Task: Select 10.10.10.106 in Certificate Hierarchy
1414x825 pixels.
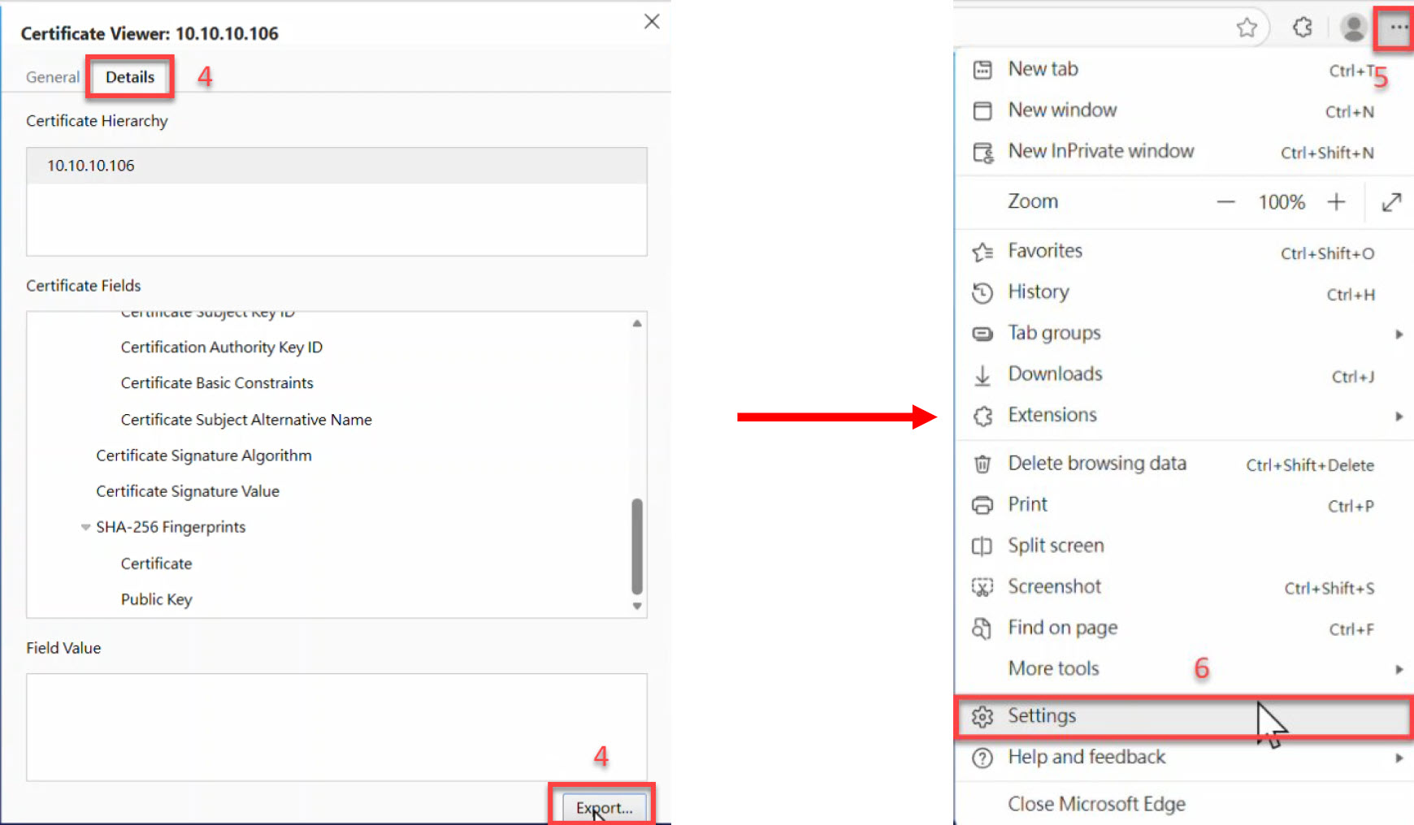Action: tap(91, 166)
